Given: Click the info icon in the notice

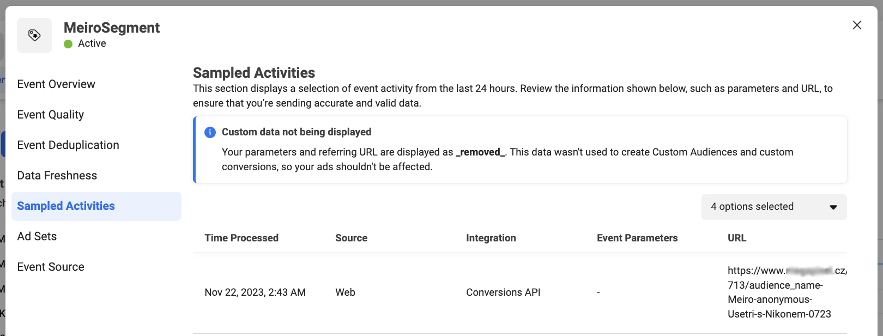Looking at the screenshot, I should (x=210, y=132).
